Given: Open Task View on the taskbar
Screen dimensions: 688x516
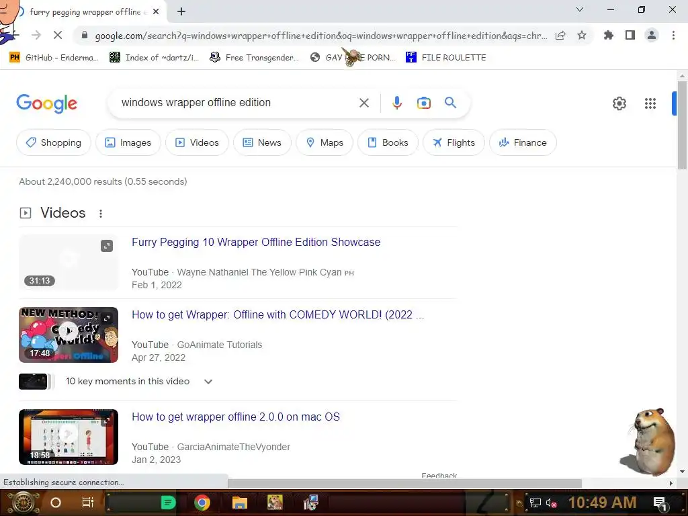Looking at the screenshot, I should point(88,503).
